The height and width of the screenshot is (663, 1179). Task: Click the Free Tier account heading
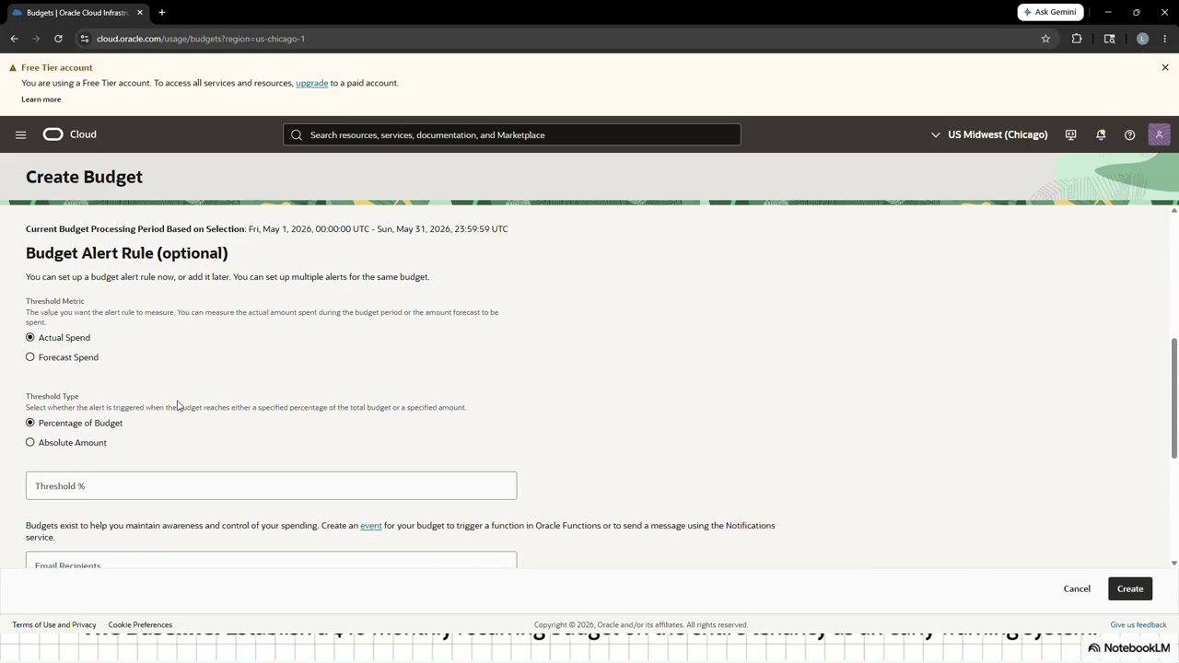pyautogui.click(x=57, y=67)
